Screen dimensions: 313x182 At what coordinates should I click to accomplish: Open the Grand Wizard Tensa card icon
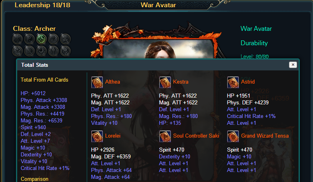click(x=233, y=136)
